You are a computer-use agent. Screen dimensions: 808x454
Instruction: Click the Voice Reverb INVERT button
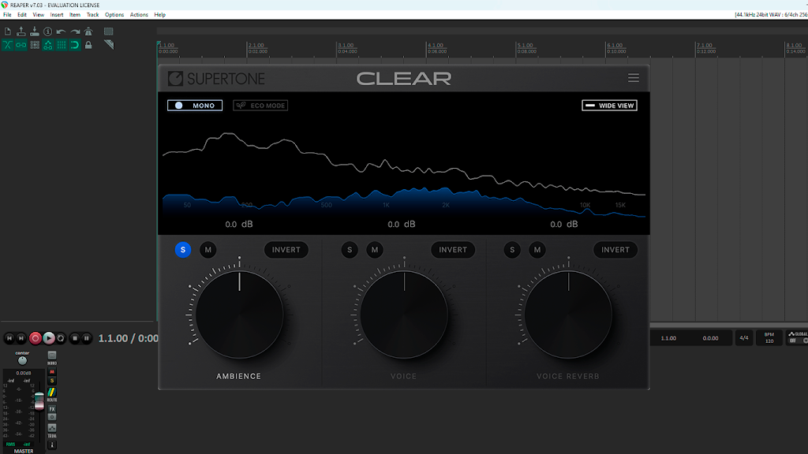615,250
